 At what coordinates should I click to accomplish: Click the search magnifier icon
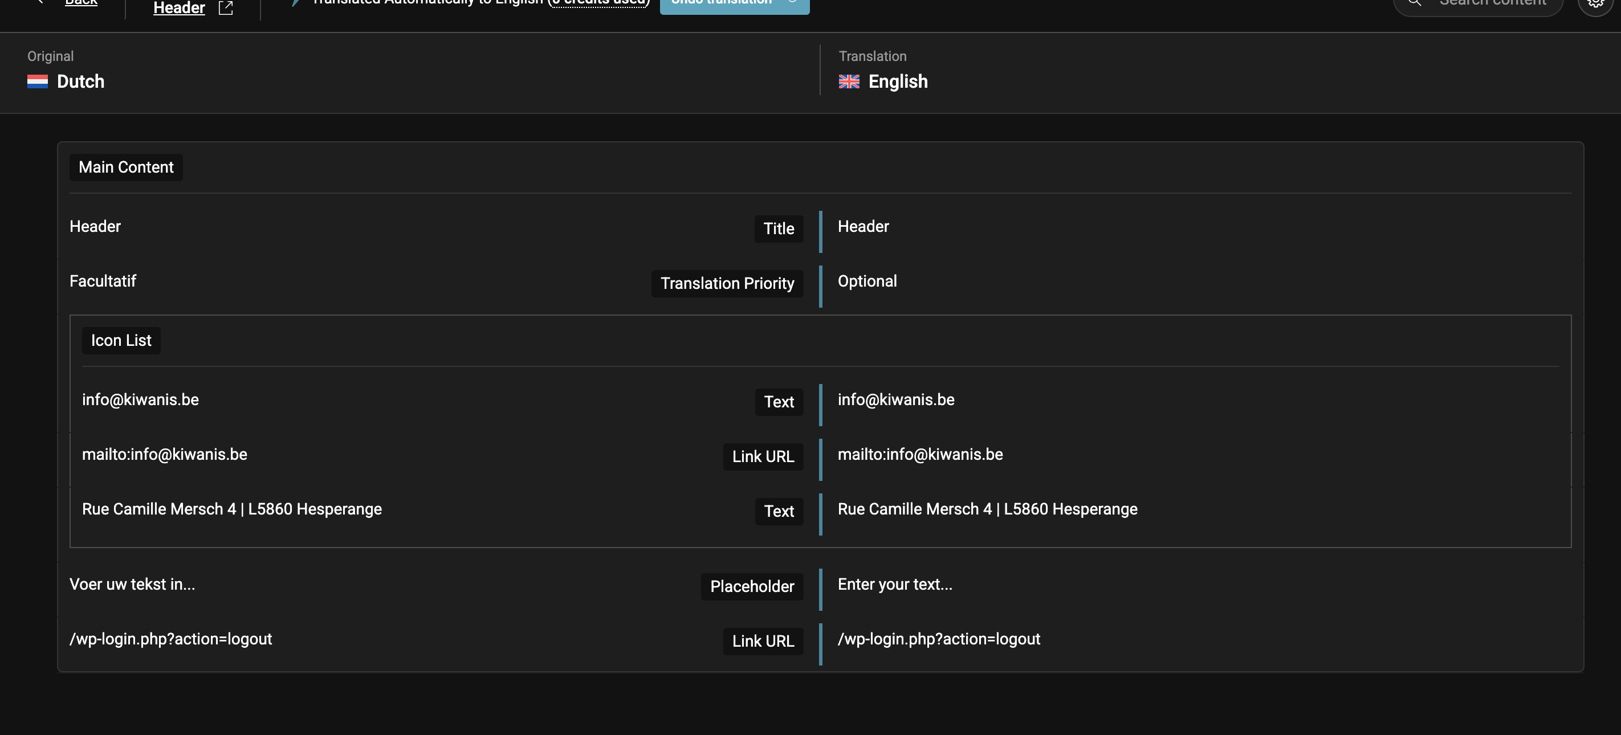pos(1414,3)
